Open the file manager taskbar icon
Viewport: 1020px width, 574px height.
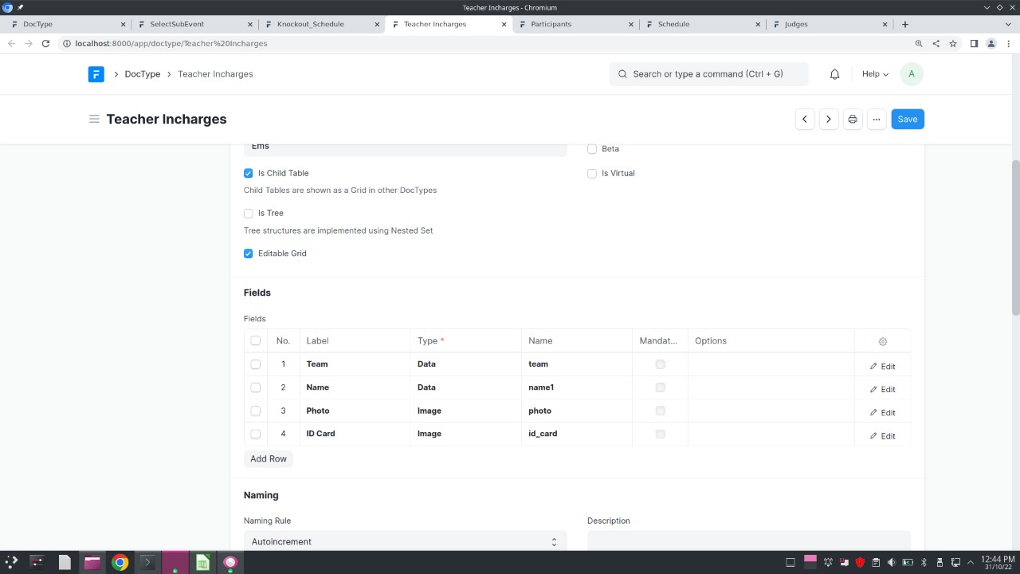click(x=92, y=562)
